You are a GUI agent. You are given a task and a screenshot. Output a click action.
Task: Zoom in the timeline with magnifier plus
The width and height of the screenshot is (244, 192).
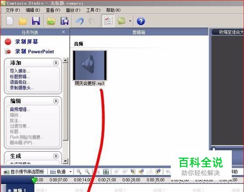tap(79, 171)
